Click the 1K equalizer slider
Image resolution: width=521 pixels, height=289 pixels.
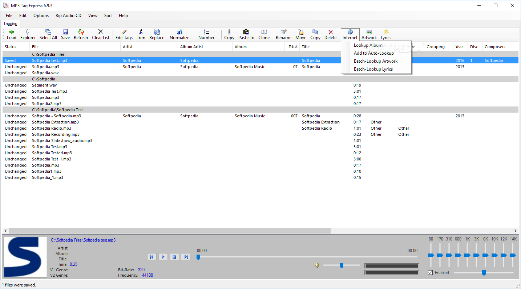(x=467, y=255)
